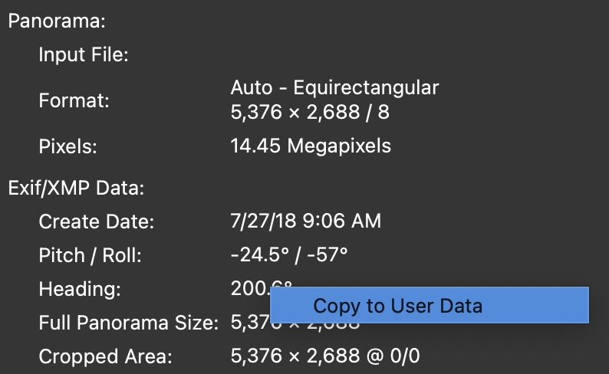Select the Input File label
Viewport: 609px width, 374px height.
[x=84, y=54]
